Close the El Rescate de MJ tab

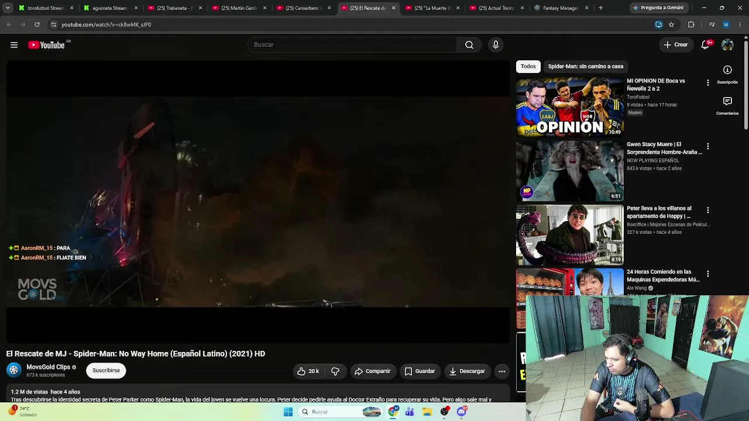click(x=393, y=8)
